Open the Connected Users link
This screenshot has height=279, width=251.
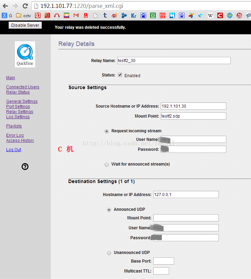(x=23, y=87)
